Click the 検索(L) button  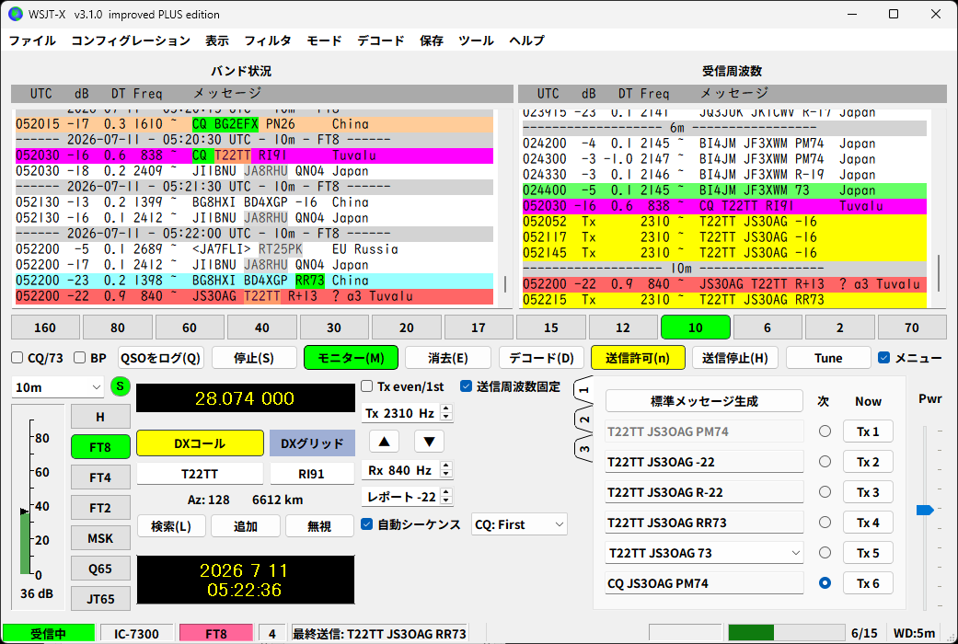pos(171,526)
